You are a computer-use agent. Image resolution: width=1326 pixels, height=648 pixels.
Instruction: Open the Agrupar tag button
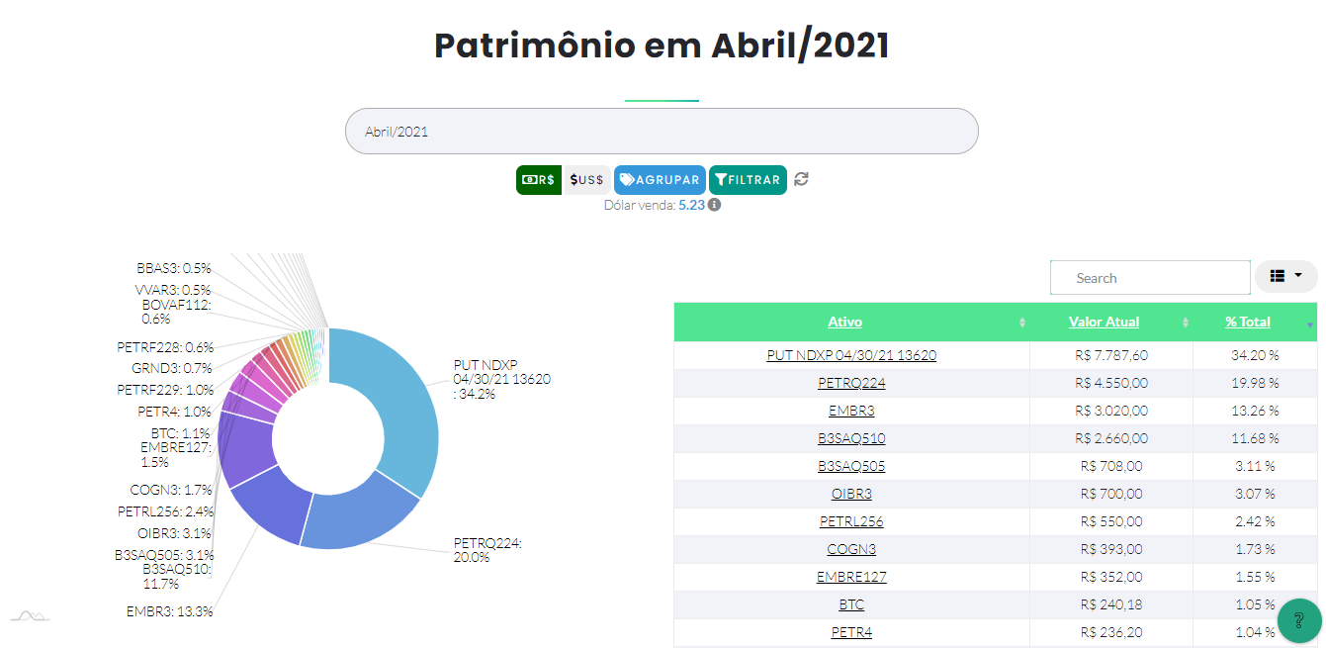coord(660,180)
